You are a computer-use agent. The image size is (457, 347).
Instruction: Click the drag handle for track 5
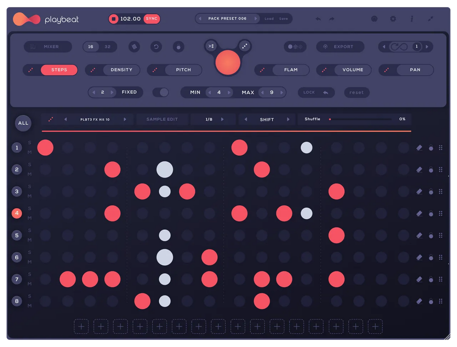441,236
